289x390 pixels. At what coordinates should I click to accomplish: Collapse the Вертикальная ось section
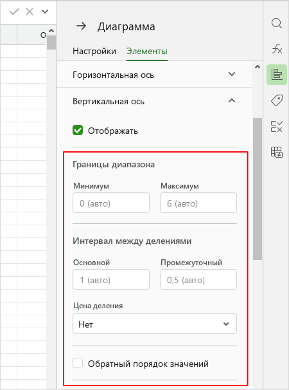(154, 101)
